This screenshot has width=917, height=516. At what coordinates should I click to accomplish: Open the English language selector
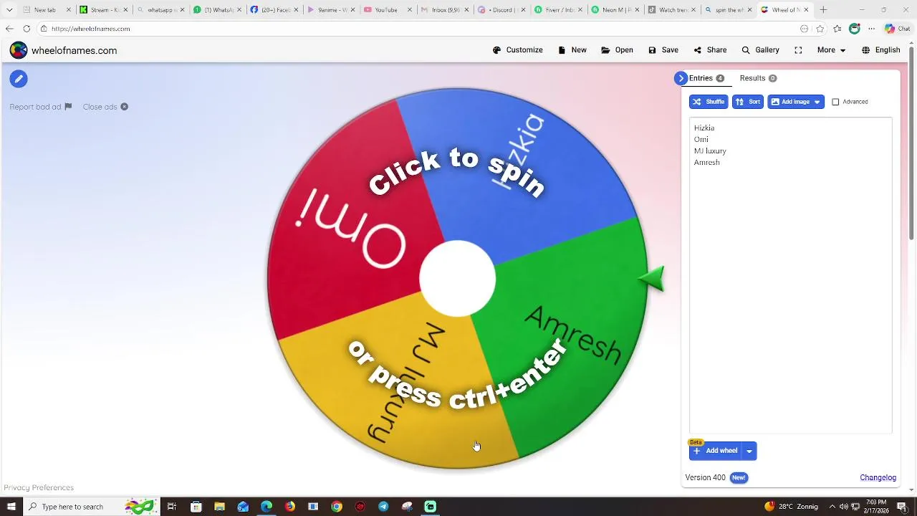tap(880, 50)
